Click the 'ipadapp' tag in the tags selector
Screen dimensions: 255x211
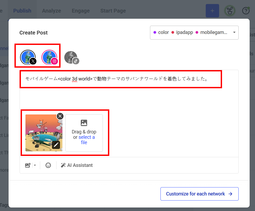tap(182, 32)
